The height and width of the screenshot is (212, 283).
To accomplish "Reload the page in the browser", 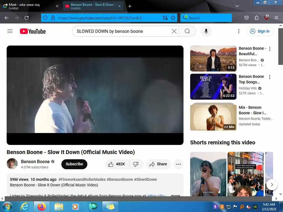I will click(27, 18).
